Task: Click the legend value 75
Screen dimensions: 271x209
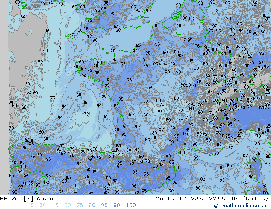Action: click(80, 206)
